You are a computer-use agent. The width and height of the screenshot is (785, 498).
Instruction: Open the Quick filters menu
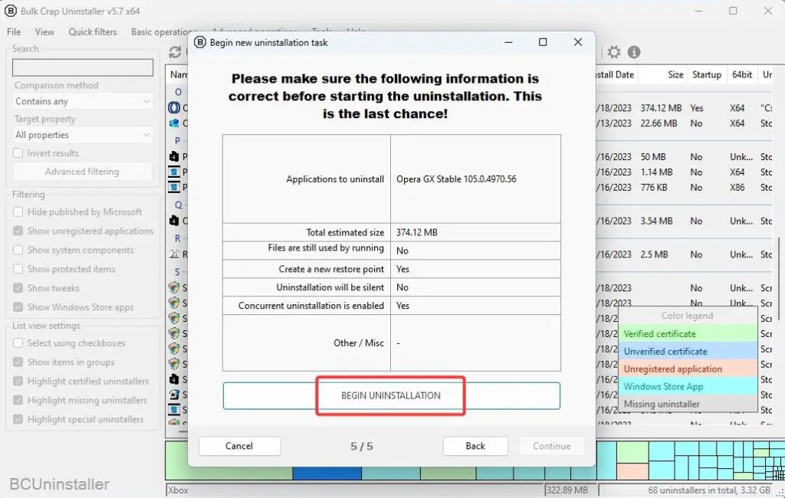click(93, 31)
